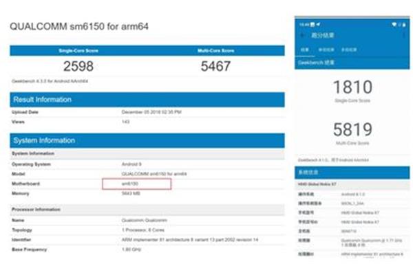Select the December 05 2018 upload date value
Screen dimensions: 413x275
pyautogui.click(x=151, y=112)
